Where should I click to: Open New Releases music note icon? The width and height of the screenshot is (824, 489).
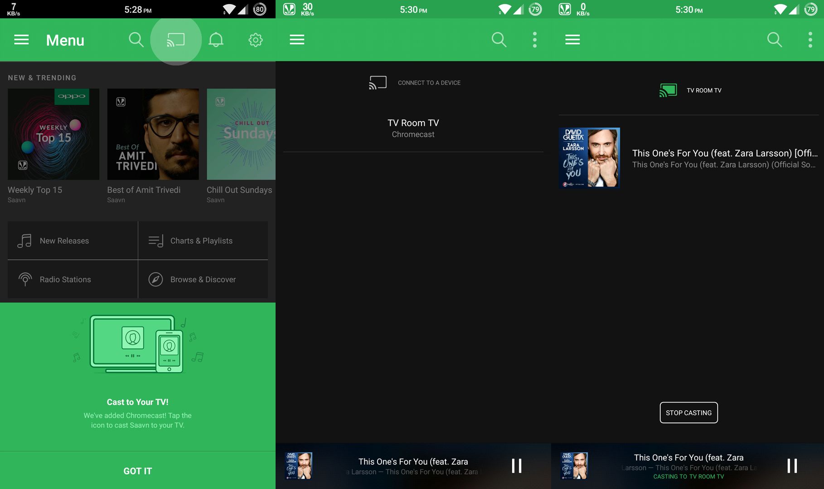coord(24,241)
